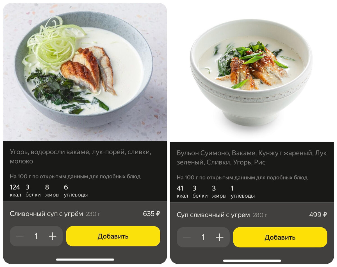Click minus icon for the 499 ₽ soup
This screenshot has height=267, width=337.
click(x=187, y=237)
